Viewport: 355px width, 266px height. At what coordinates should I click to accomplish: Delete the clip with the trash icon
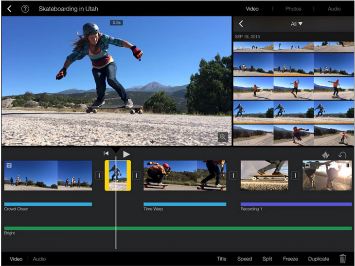(x=343, y=259)
